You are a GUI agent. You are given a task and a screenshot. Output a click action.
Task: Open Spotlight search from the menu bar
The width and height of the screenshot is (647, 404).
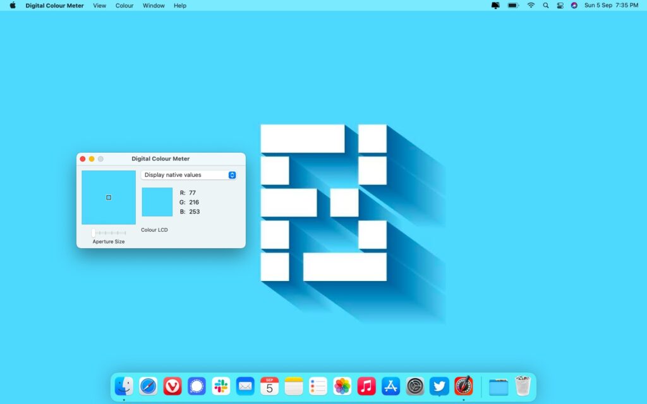(x=546, y=6)
